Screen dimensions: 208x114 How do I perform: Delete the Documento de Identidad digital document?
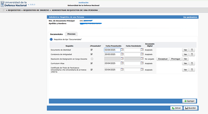coord(192,50)
